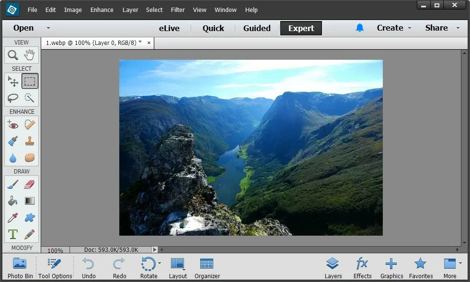Select the Sponge tool
470x282 pixels.
[30, 158]
